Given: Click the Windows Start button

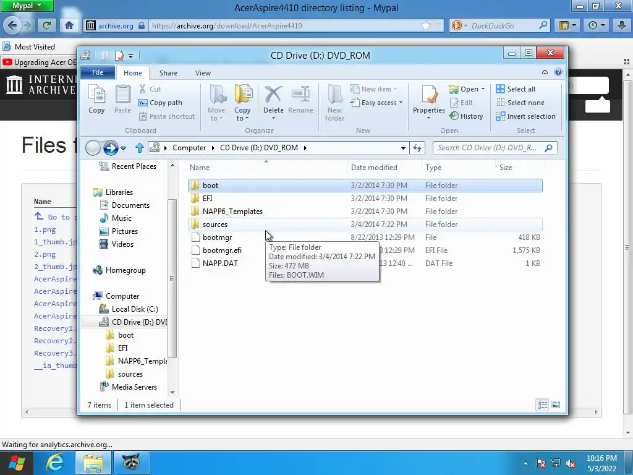Looking at the screenshot, I should coord(16,463).
